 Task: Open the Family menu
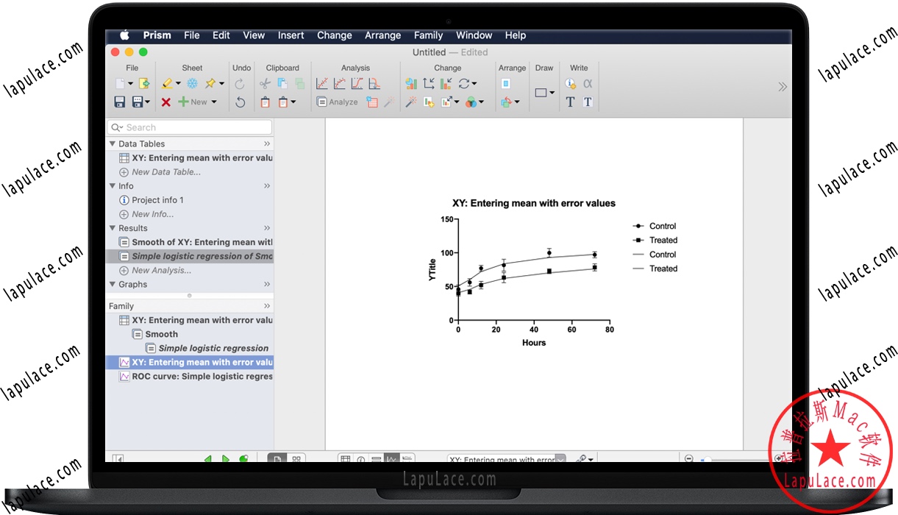[x=428, y=35]
